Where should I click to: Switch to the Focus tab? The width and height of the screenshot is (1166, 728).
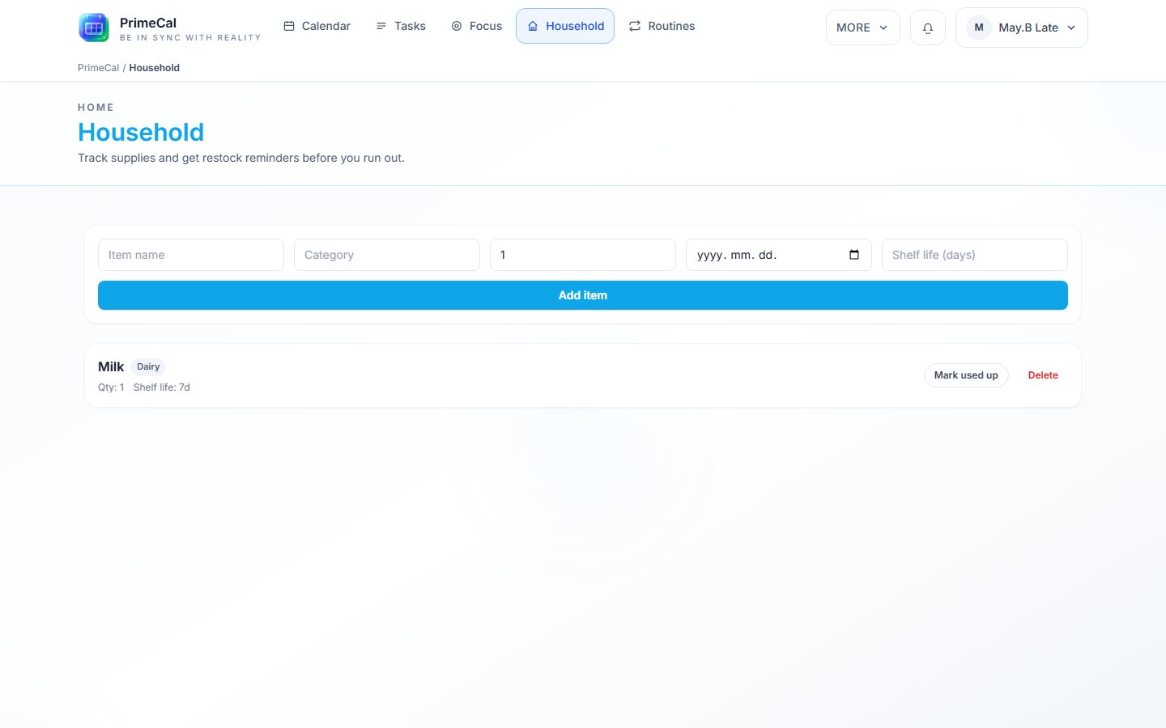pos(477,26)
